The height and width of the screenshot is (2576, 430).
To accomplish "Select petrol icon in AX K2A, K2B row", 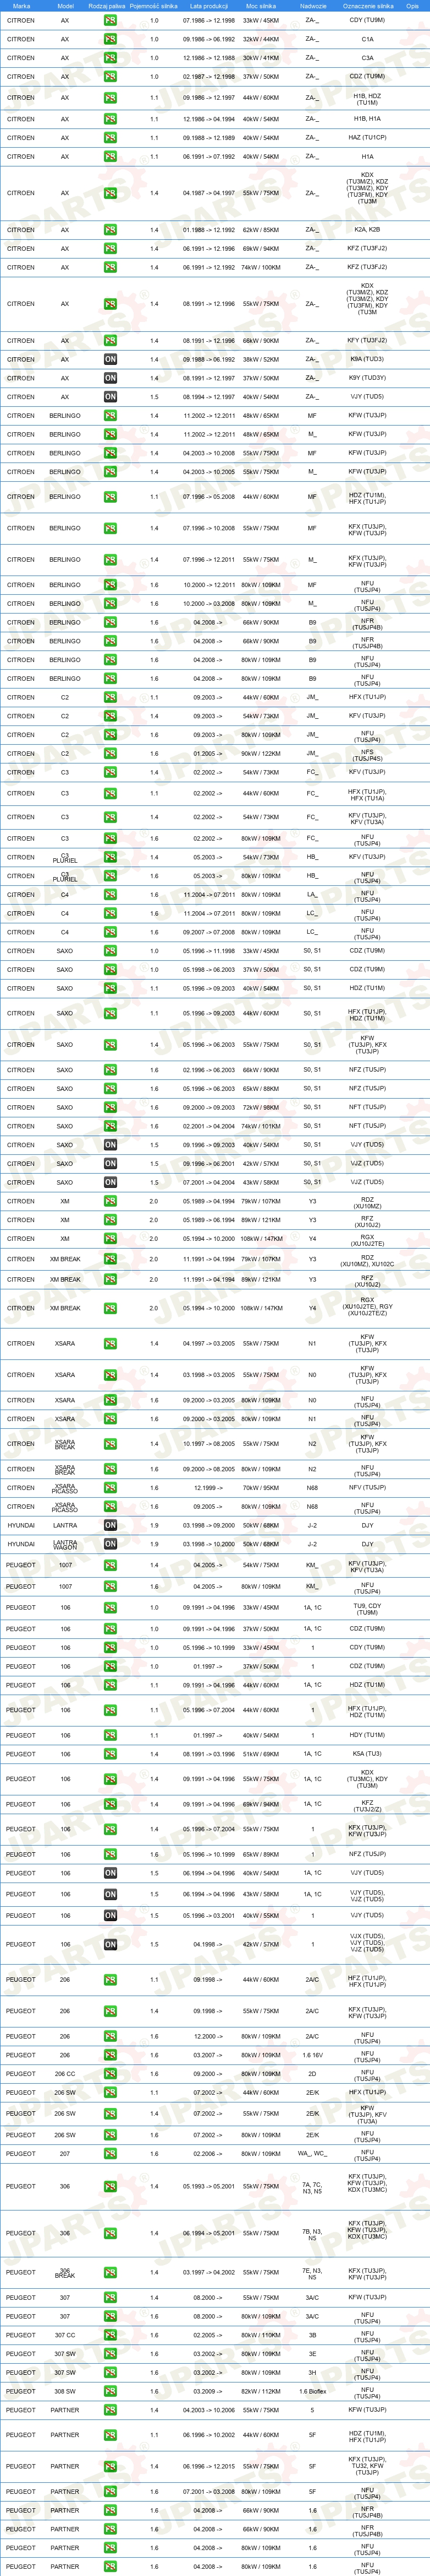I will click(x=110, y=230).
